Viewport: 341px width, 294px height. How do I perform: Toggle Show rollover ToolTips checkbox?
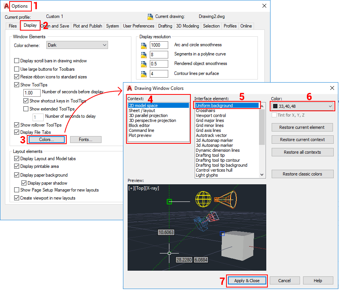(x=16, y=125)
